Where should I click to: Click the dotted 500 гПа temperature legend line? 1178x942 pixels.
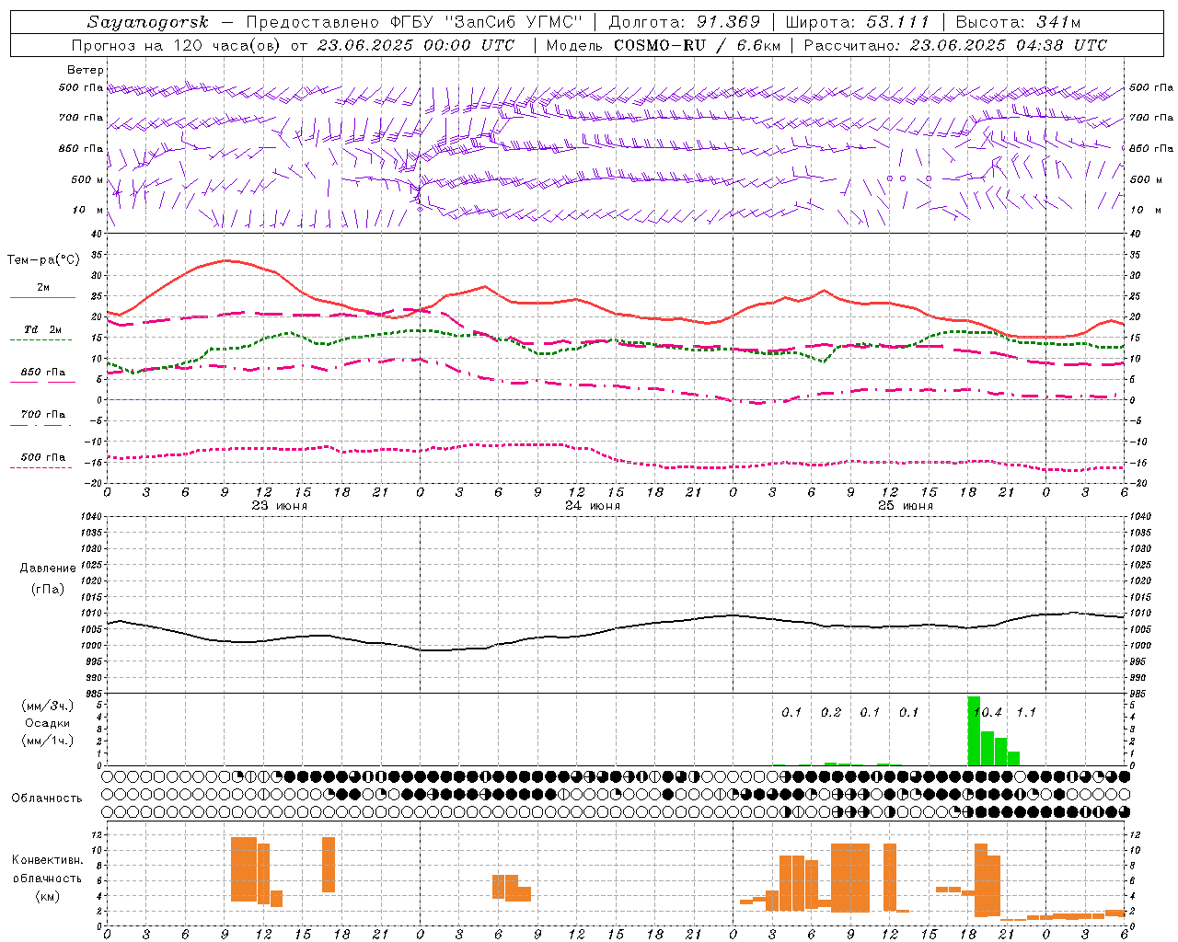(40, 467)
